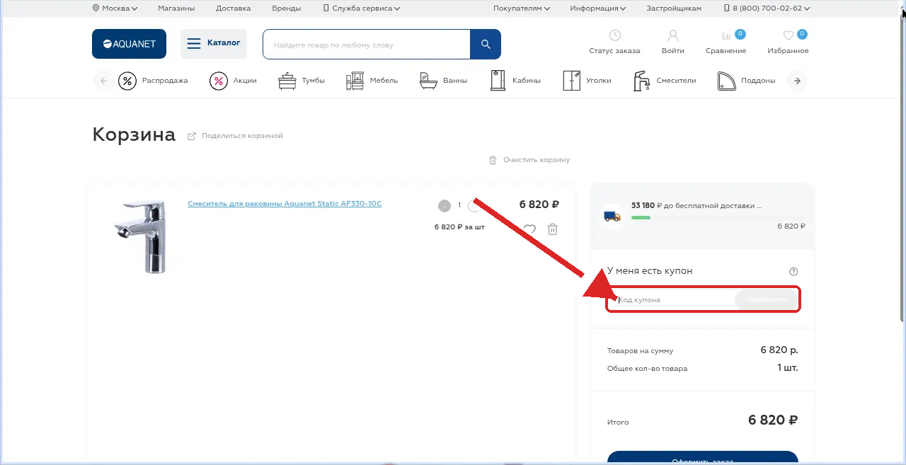Open the Сравнение comparison icon

coord(726,36)
